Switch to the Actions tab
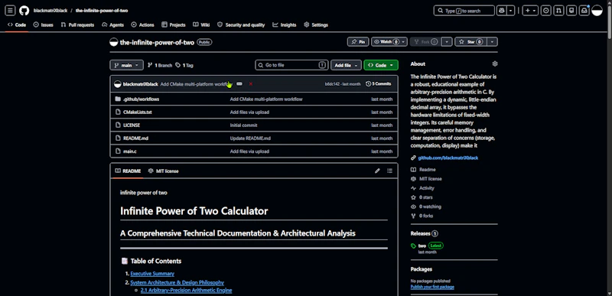Image resolution: width=612 pixels, height=296 pixels. tap(143, 24)
